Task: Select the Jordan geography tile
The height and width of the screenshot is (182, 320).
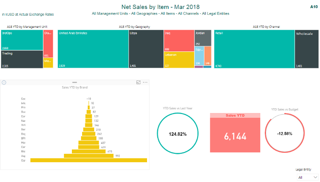Action: pyautogui.click(x=203, y=38)
